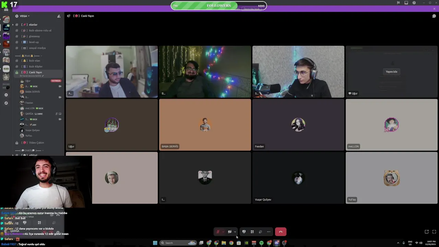Screen dimensions: 439x247
Task: Click the Followers goal progress bar
Action: coord(219,5)
